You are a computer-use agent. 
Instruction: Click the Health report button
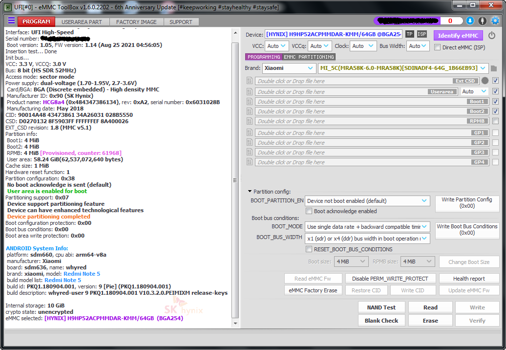click(469, 279)
